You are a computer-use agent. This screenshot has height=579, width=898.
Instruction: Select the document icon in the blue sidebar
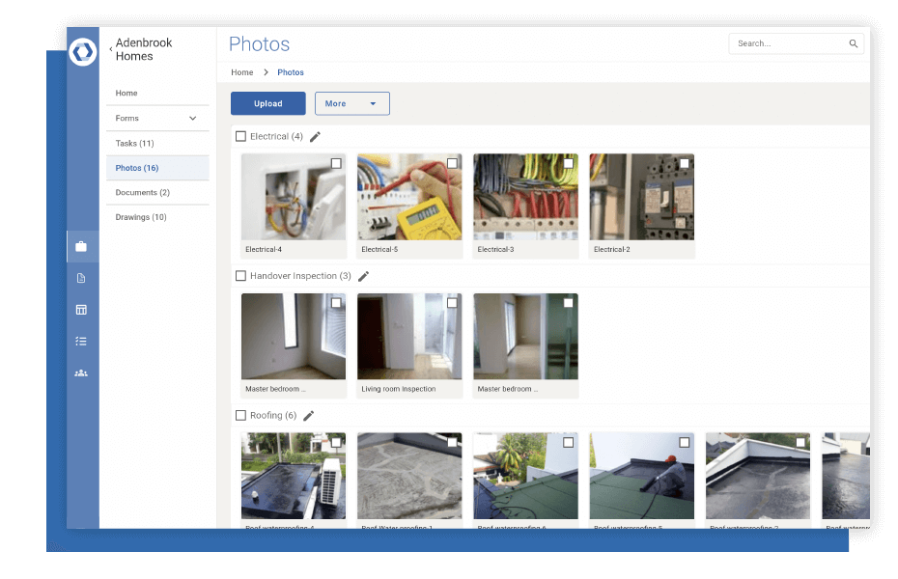click(83, 278)
